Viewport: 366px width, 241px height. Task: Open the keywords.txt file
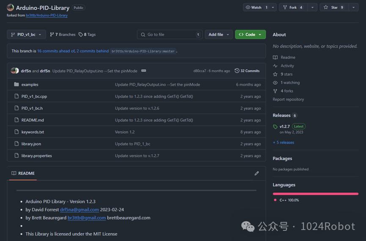(33, 132)
